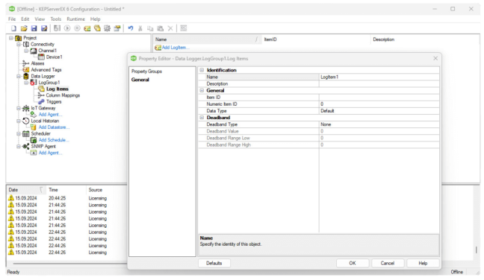Click the Cancel button

pyautogui.click(x=388, y=263)
